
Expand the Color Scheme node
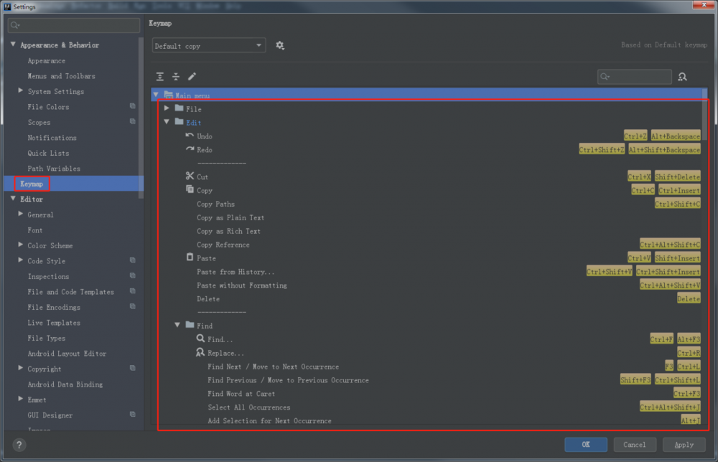point(21,245)
